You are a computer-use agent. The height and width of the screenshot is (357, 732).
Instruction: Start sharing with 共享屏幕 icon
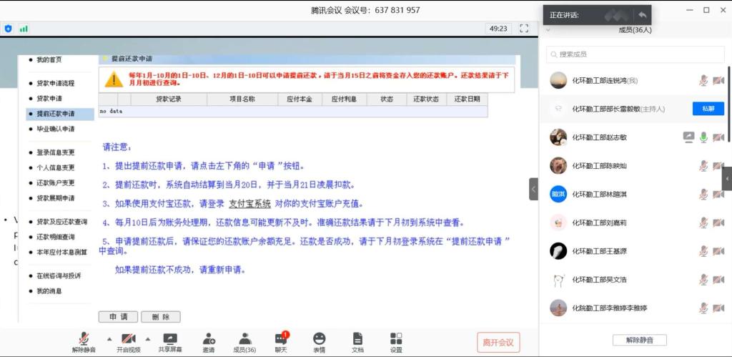pos(170,338)
